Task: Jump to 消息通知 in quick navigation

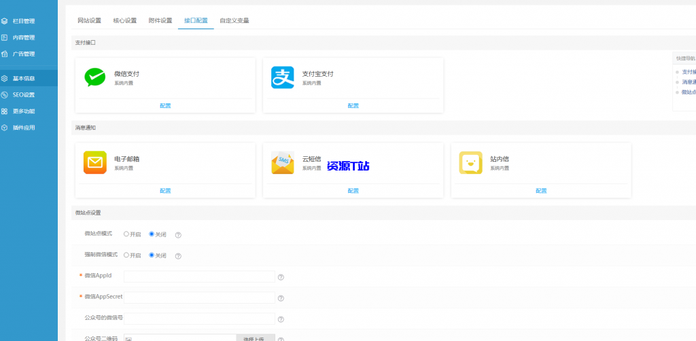Action: coord(689,82)
